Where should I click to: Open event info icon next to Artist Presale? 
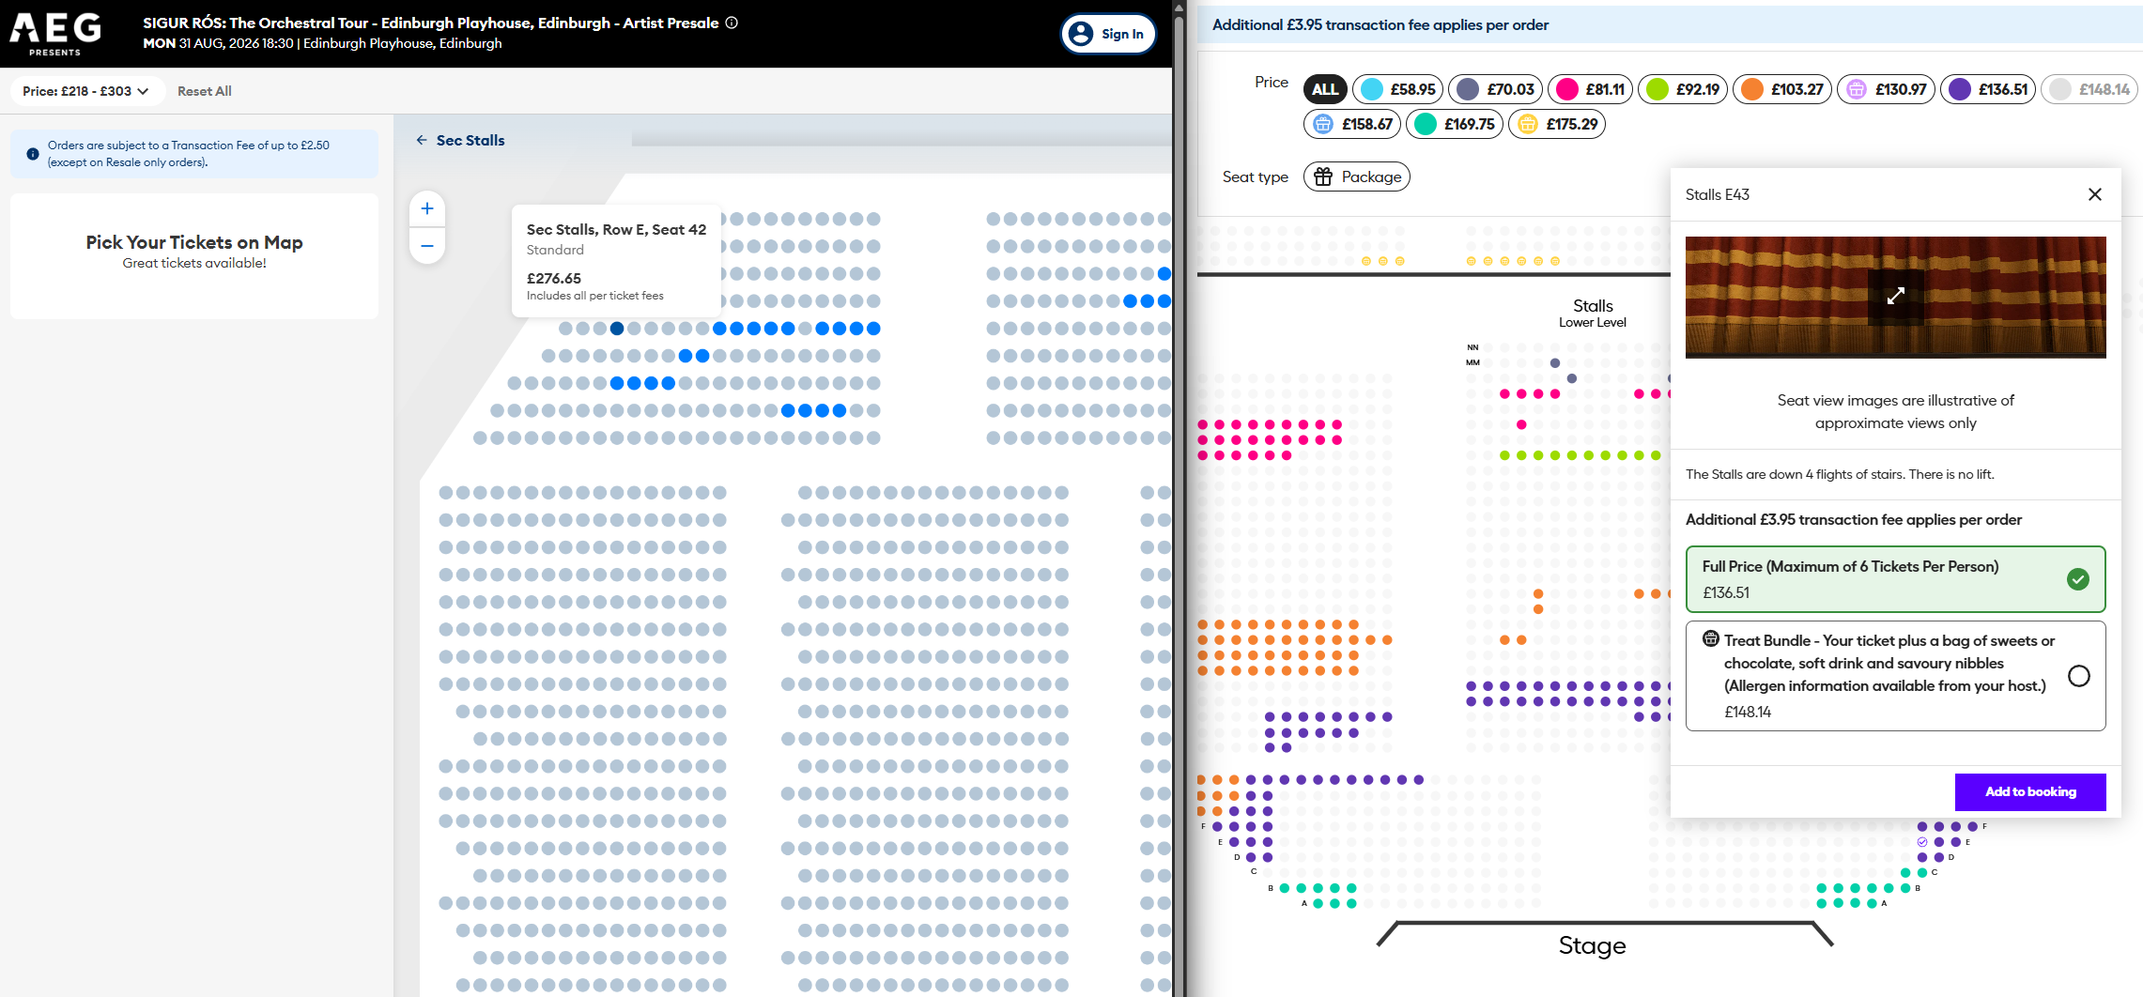732,23
